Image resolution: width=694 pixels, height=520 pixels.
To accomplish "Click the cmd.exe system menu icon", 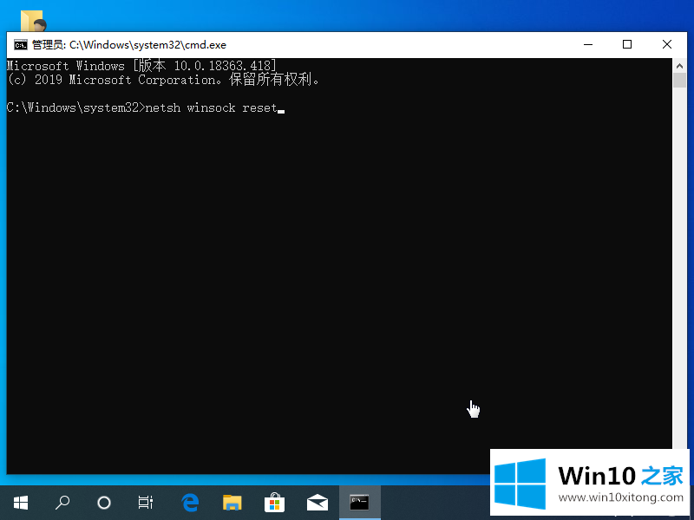I will coord(19,45).
